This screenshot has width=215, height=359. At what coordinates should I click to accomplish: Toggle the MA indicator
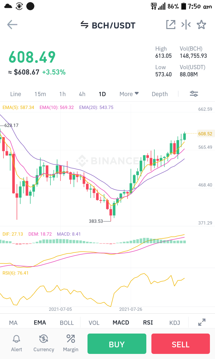[x=13, y=322]
